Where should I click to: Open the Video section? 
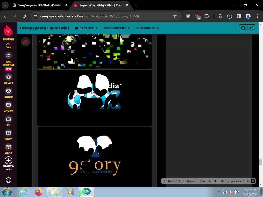pos(8,135)
